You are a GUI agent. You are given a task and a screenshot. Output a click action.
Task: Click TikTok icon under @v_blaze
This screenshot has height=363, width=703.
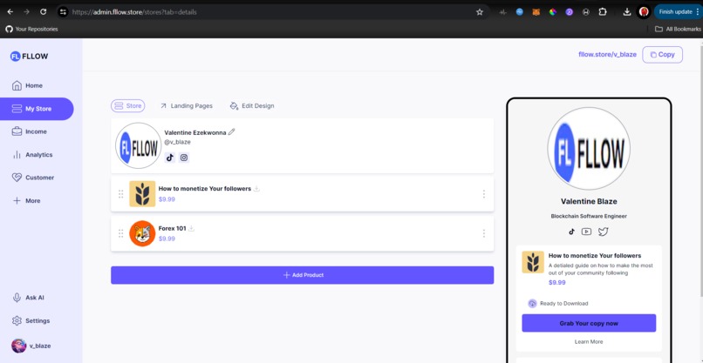tap(169, 158)
